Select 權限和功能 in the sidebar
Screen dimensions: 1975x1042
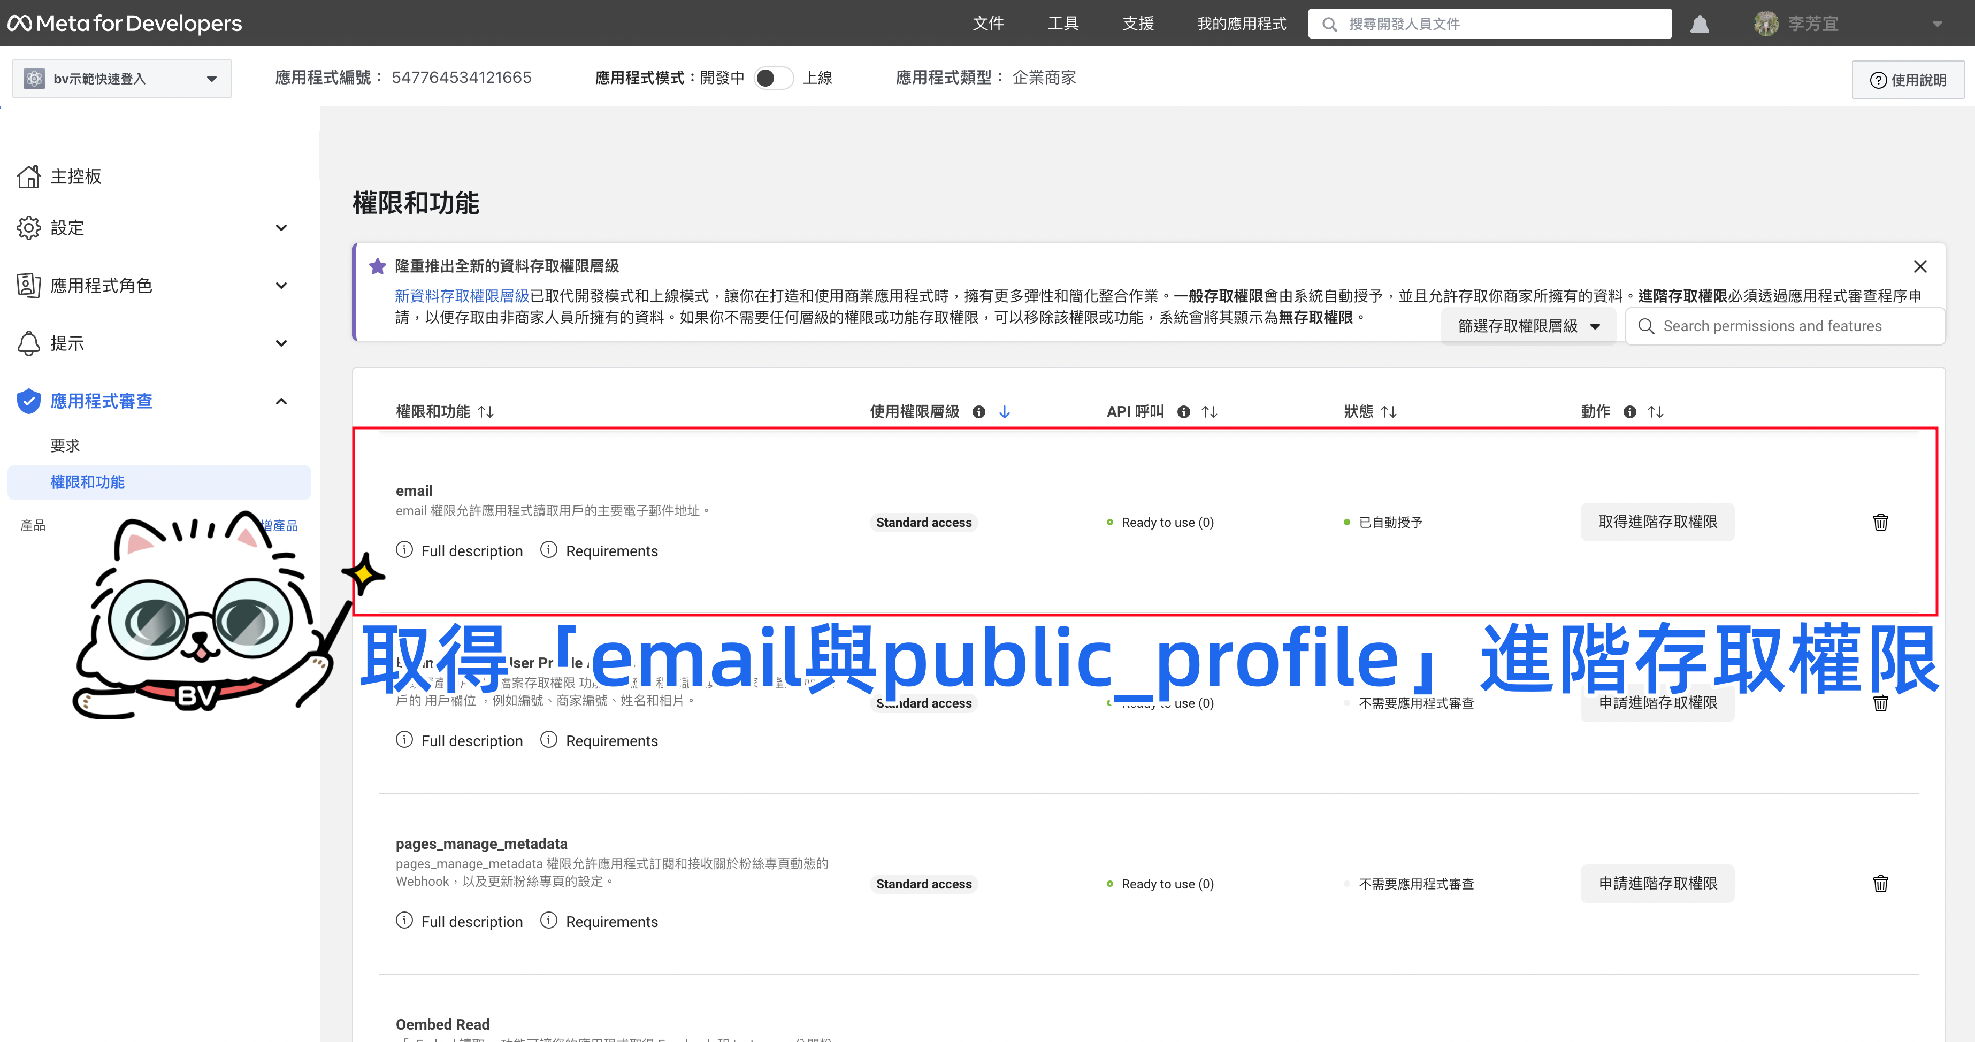pyautogui.click(x=159, y=482)
